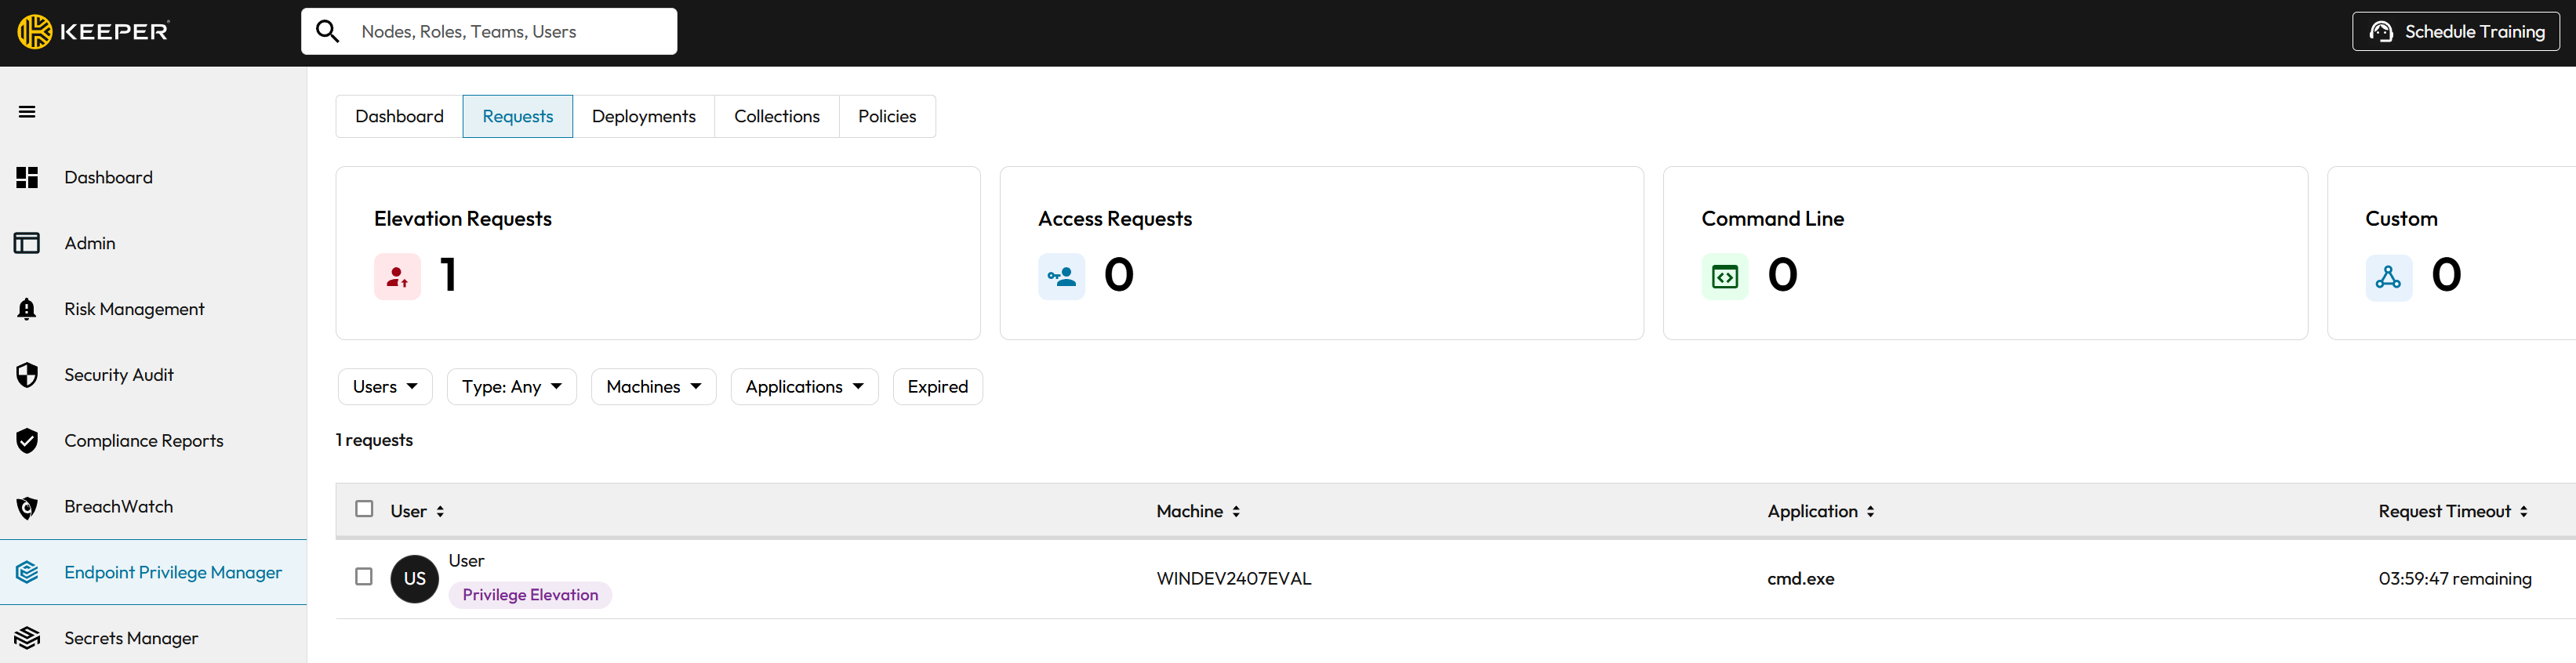Open Risk Management bell icon

pyautogui.click(x=27, y=310)
